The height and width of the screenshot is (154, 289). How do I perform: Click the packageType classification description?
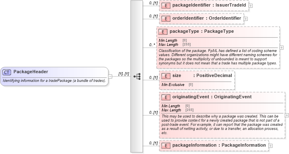point(218,57)
